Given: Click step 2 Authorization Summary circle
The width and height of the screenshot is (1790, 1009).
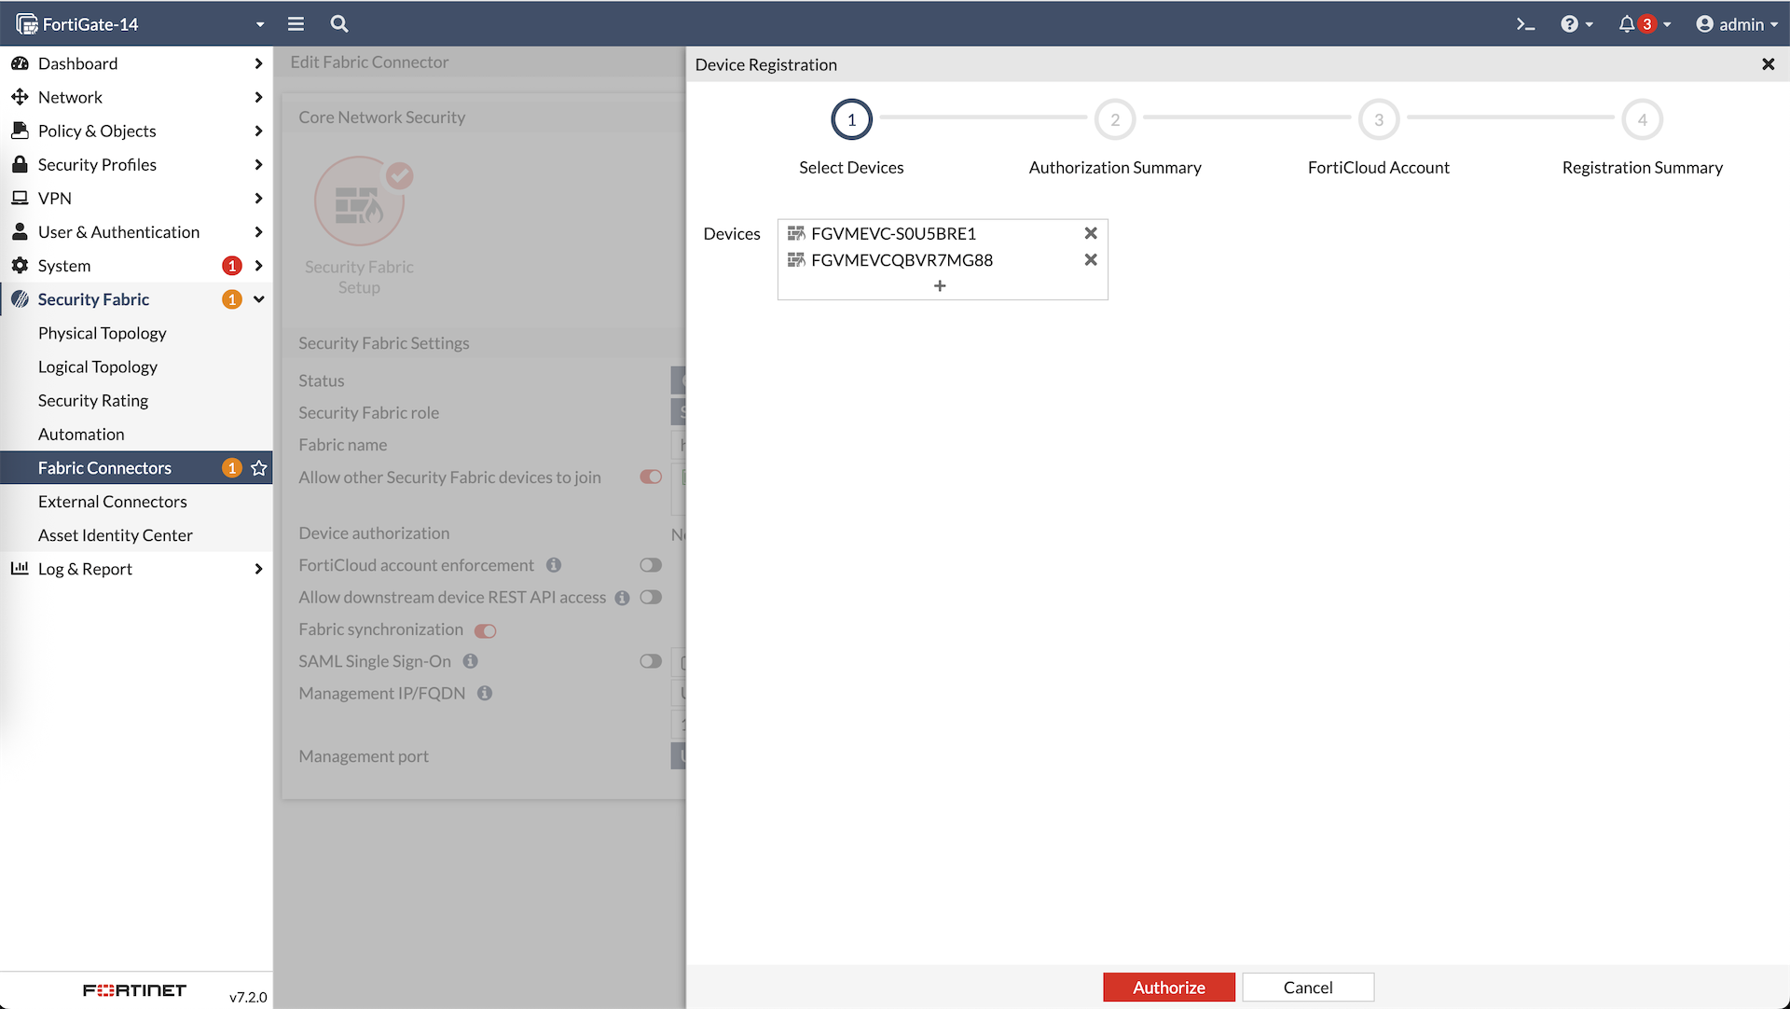Looking at the screenshot, I should click(x=1115, y=119).
